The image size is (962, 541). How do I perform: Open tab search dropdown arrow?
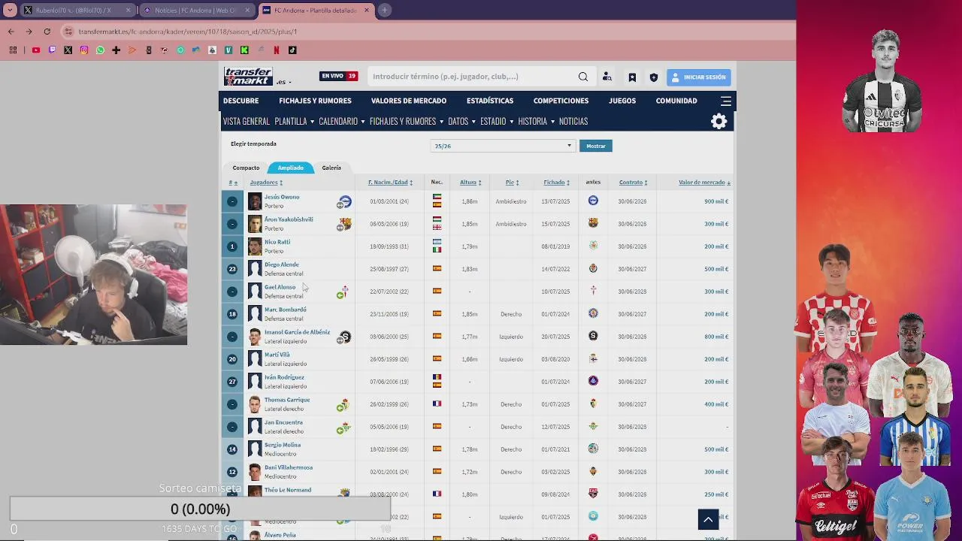coord(10,11)
